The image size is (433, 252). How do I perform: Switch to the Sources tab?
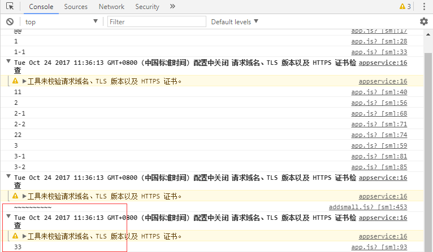point(76,7)
